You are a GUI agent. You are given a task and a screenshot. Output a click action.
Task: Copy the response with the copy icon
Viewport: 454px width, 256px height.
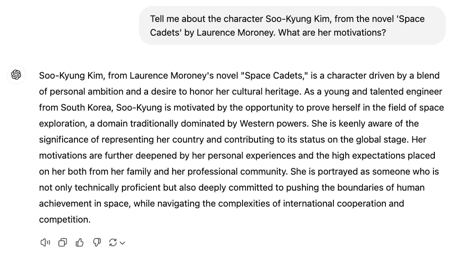[x=63, y=242]
